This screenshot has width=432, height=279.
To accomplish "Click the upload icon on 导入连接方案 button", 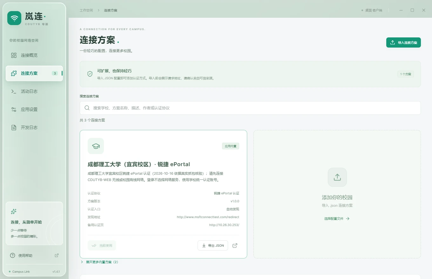I will coord(393,42).
